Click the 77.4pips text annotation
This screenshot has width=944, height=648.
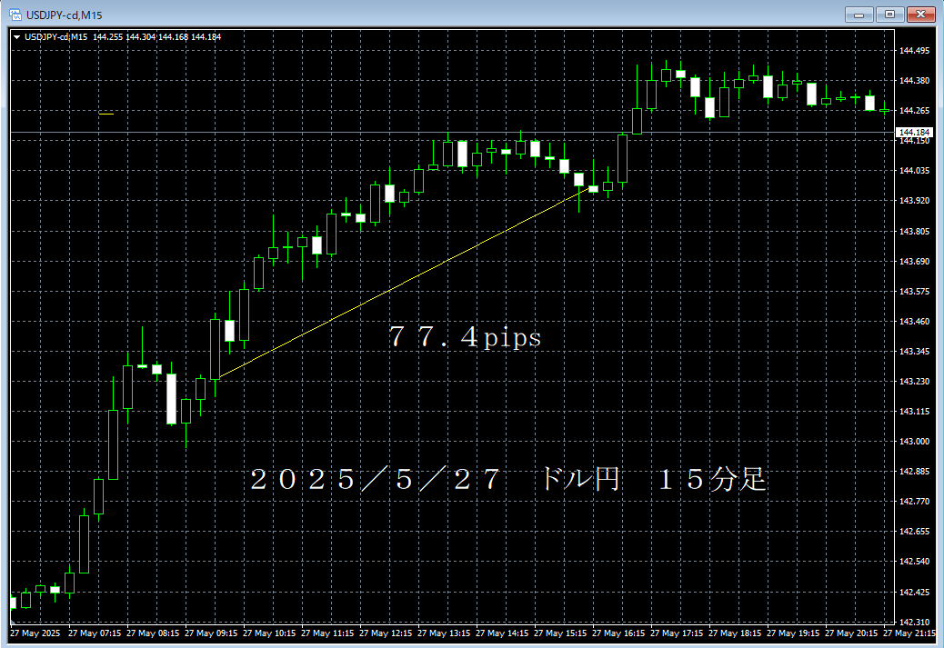(x=466, y=337)
